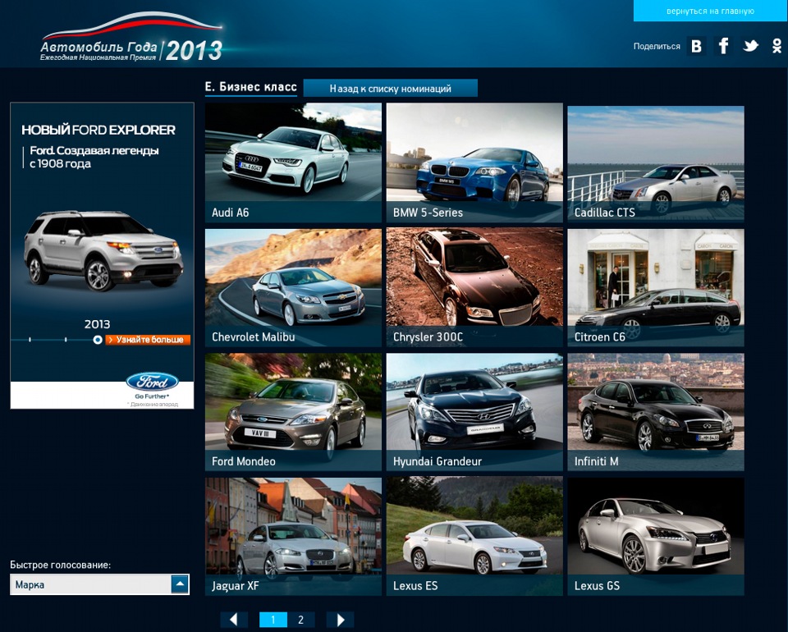Screen dimensions: 788x632
Task: Click the Audi A6 caption
Action: [230, 213]
